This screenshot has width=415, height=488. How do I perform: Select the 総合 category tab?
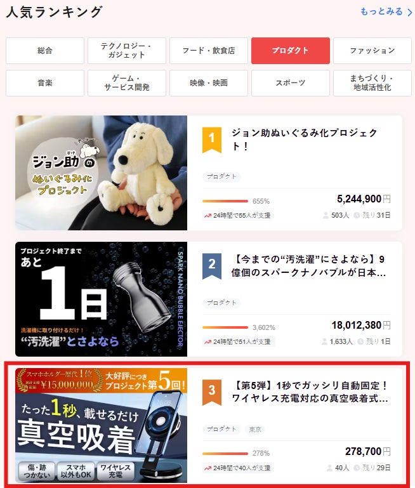(45, 51)
